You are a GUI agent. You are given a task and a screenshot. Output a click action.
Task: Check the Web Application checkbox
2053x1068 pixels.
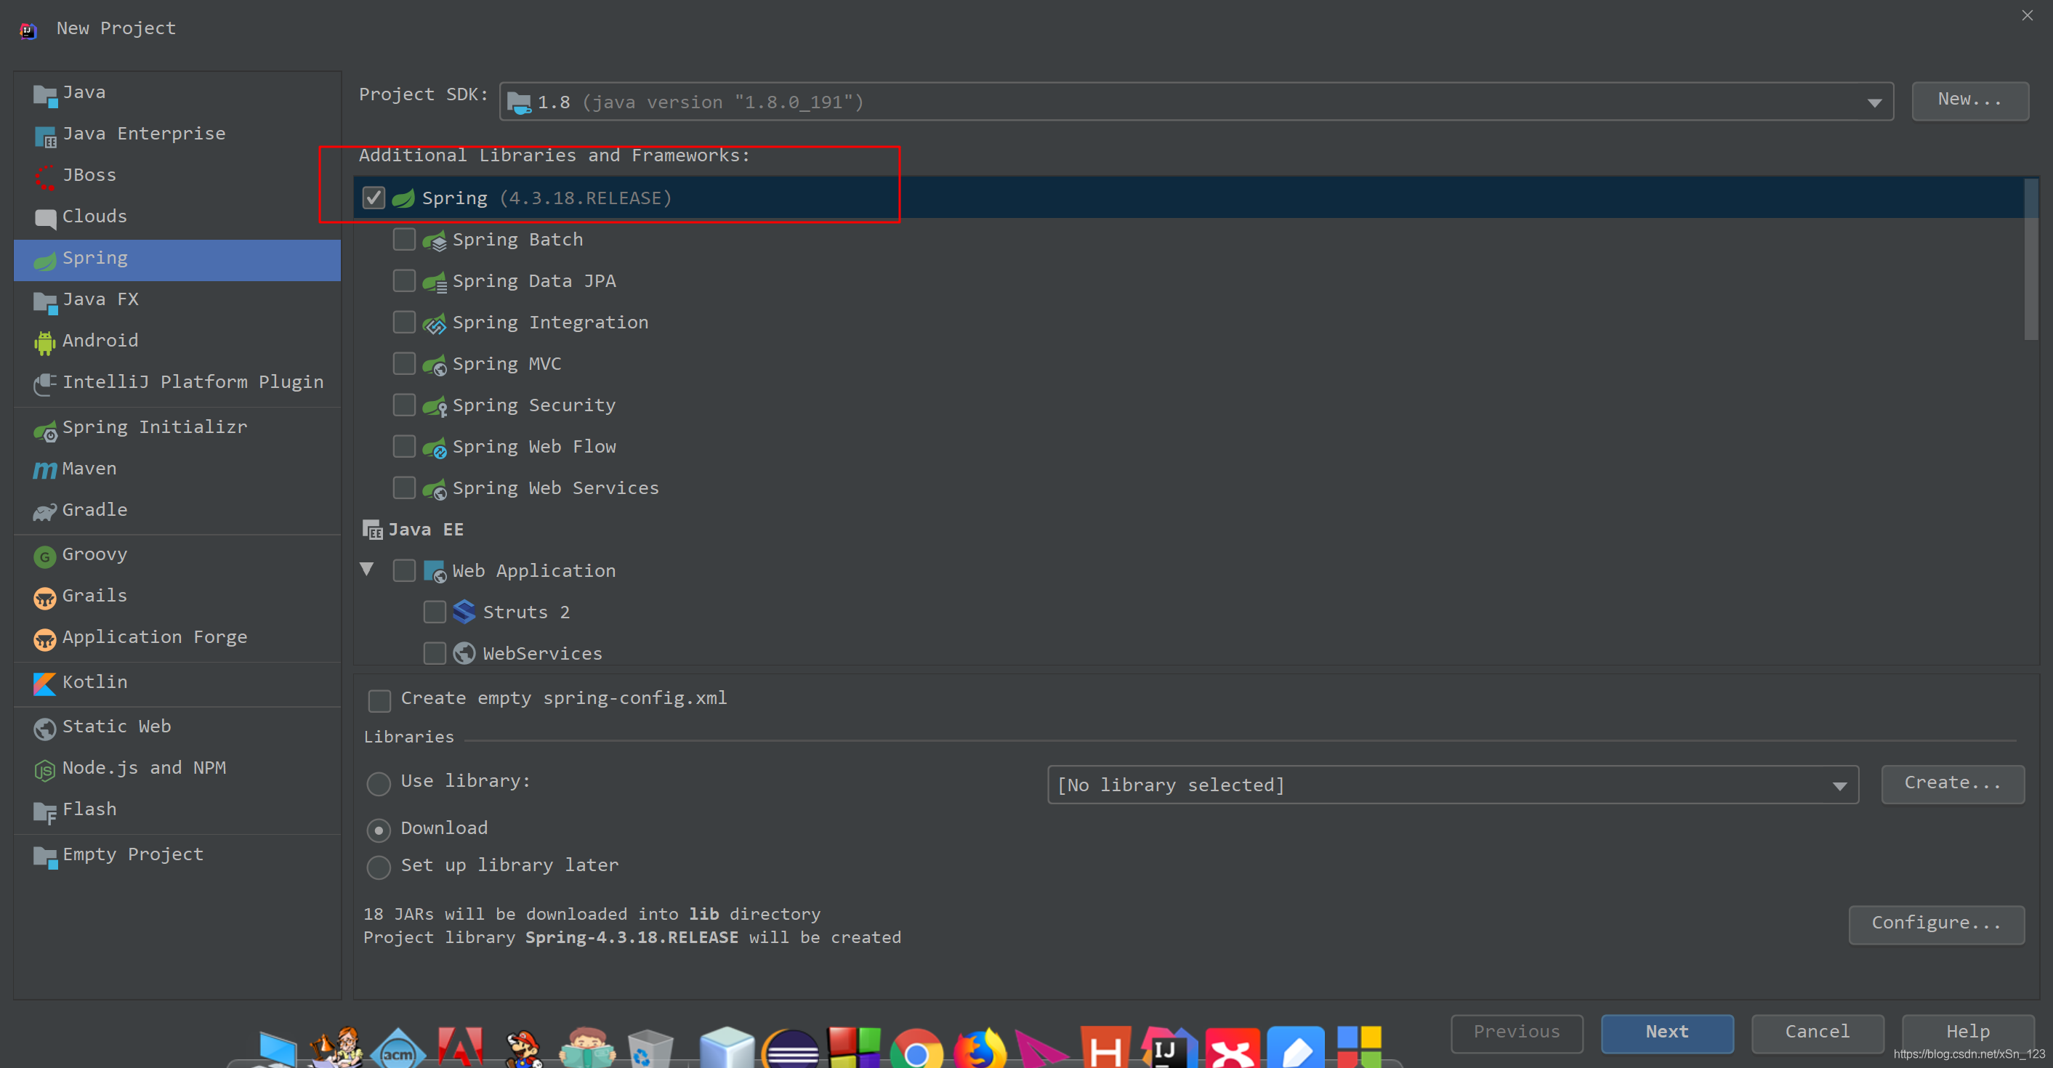tap(404, 570)
